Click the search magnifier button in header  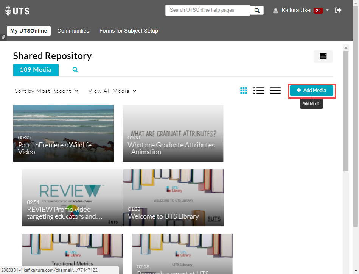(257, 10)
